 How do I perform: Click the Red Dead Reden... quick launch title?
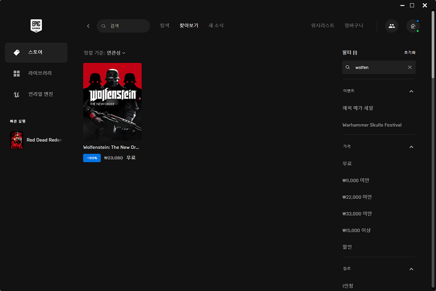point(44,140)
